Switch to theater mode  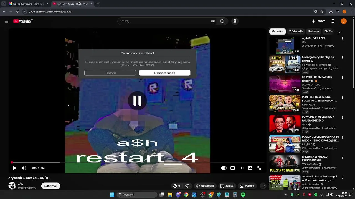coord(250,168)
